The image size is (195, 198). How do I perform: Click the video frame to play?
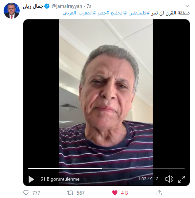106,94
